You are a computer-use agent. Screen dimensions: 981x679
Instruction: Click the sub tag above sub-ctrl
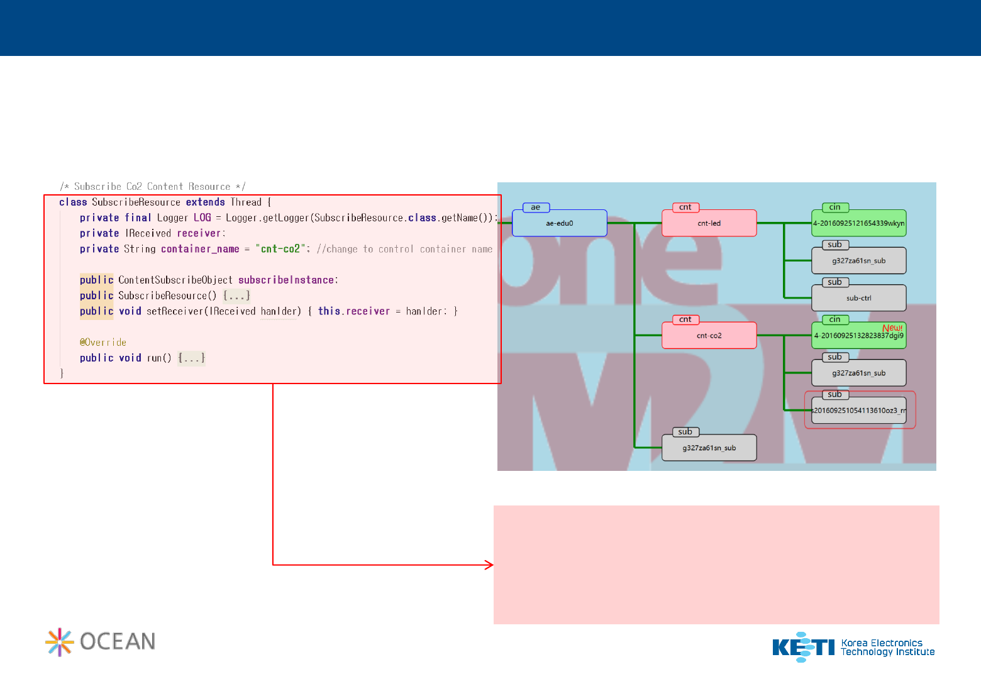[x=835, y=282]
